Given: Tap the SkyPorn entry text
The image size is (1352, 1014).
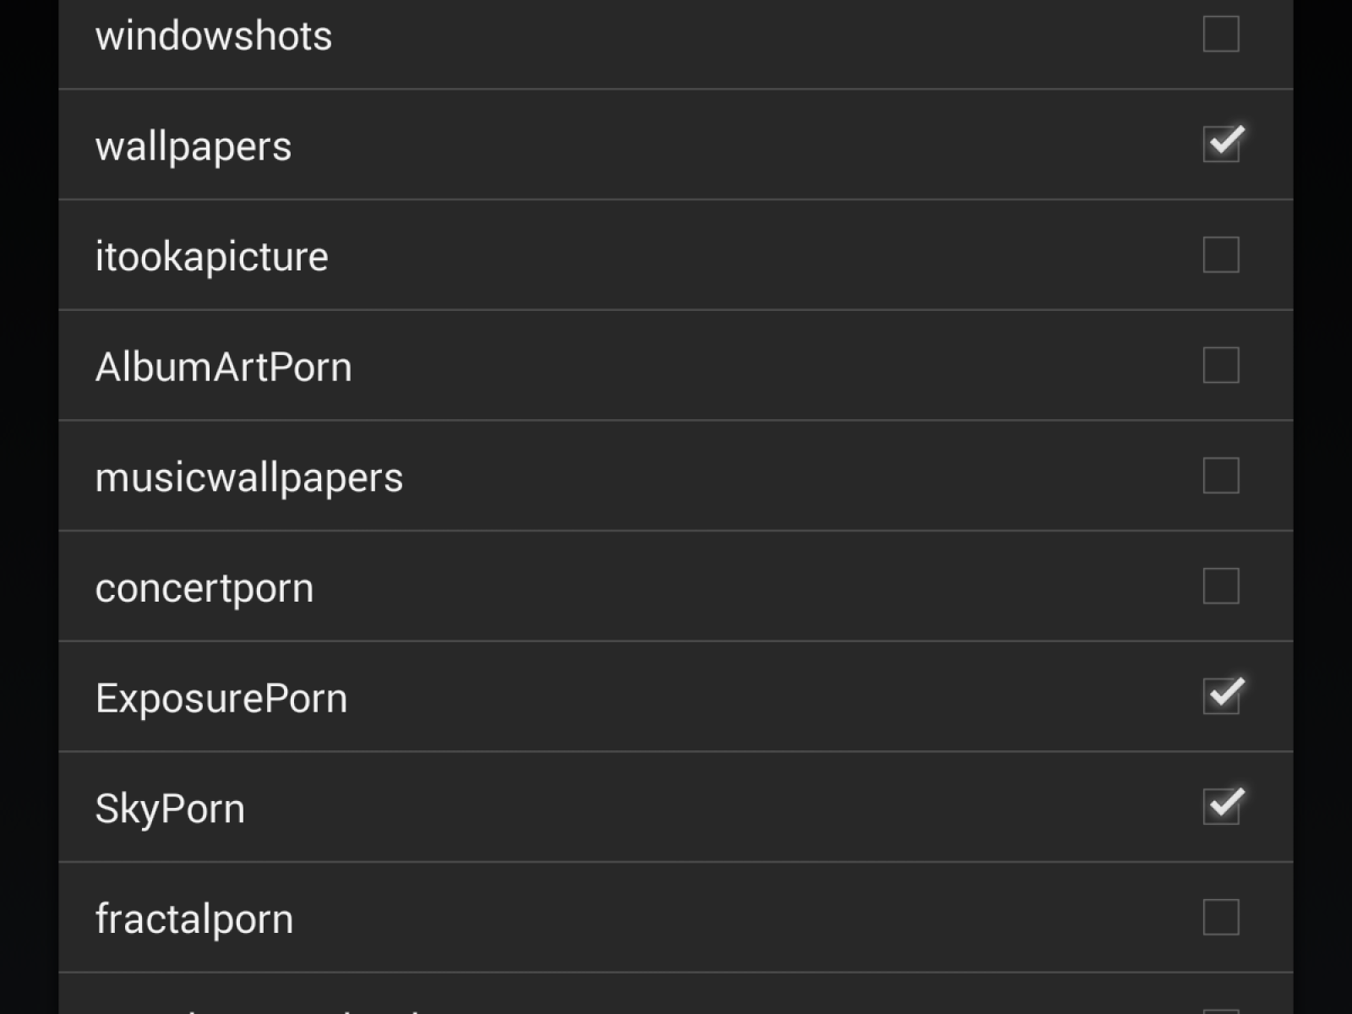Looking at the screenshot, I should pos(170,809).
